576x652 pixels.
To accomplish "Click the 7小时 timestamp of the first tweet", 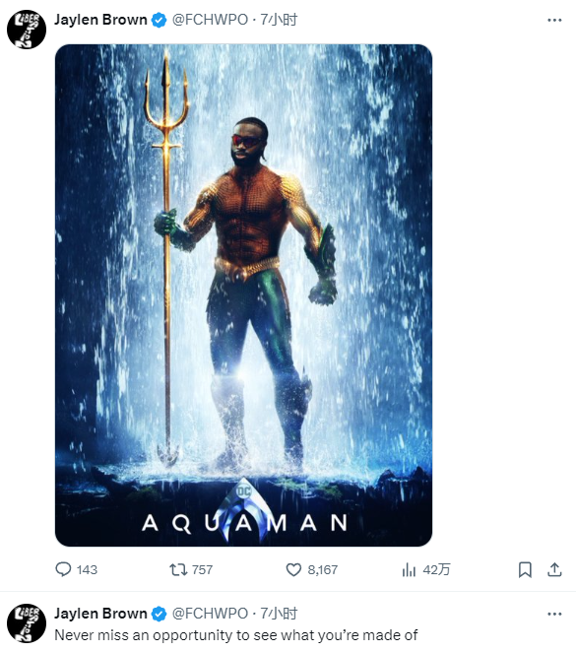I will 279,20.
